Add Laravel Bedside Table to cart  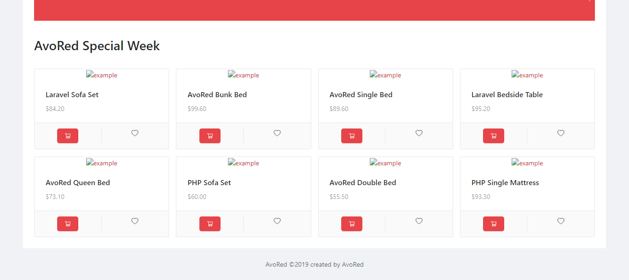(493, 135)
